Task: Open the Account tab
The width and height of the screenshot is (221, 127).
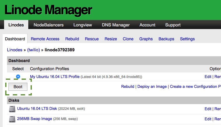Action: click(147, 25)
